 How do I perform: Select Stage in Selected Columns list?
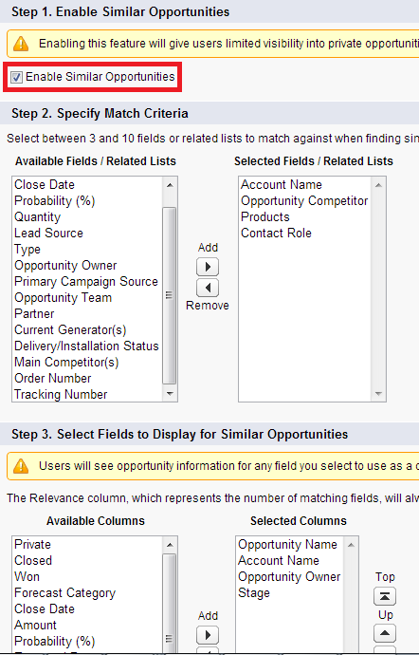pos(254,593)
